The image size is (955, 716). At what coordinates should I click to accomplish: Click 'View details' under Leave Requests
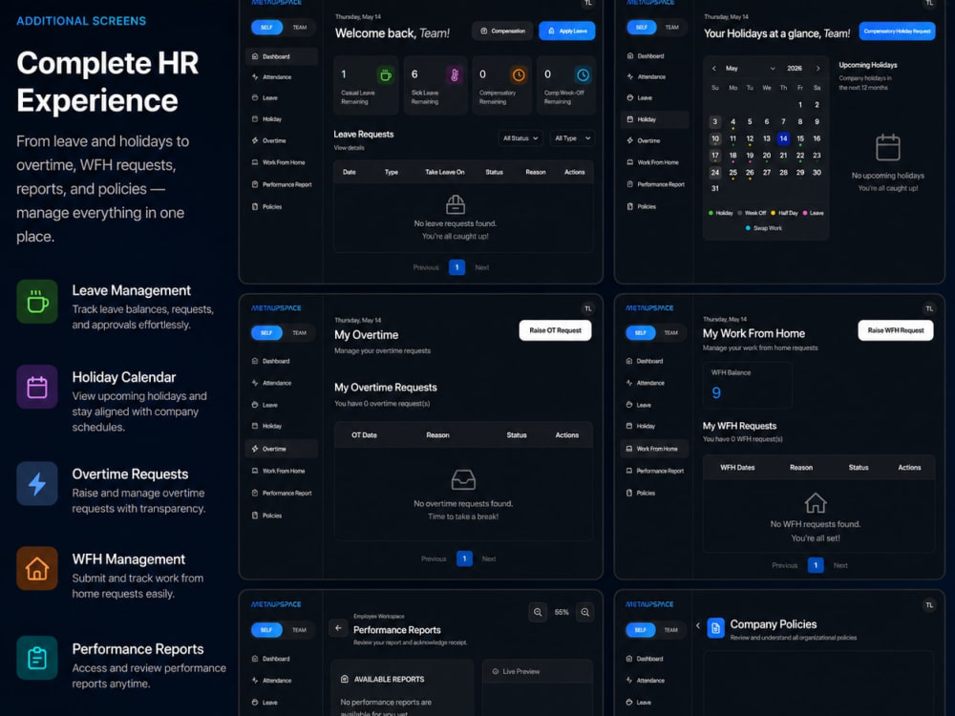(x=349, y=148)
